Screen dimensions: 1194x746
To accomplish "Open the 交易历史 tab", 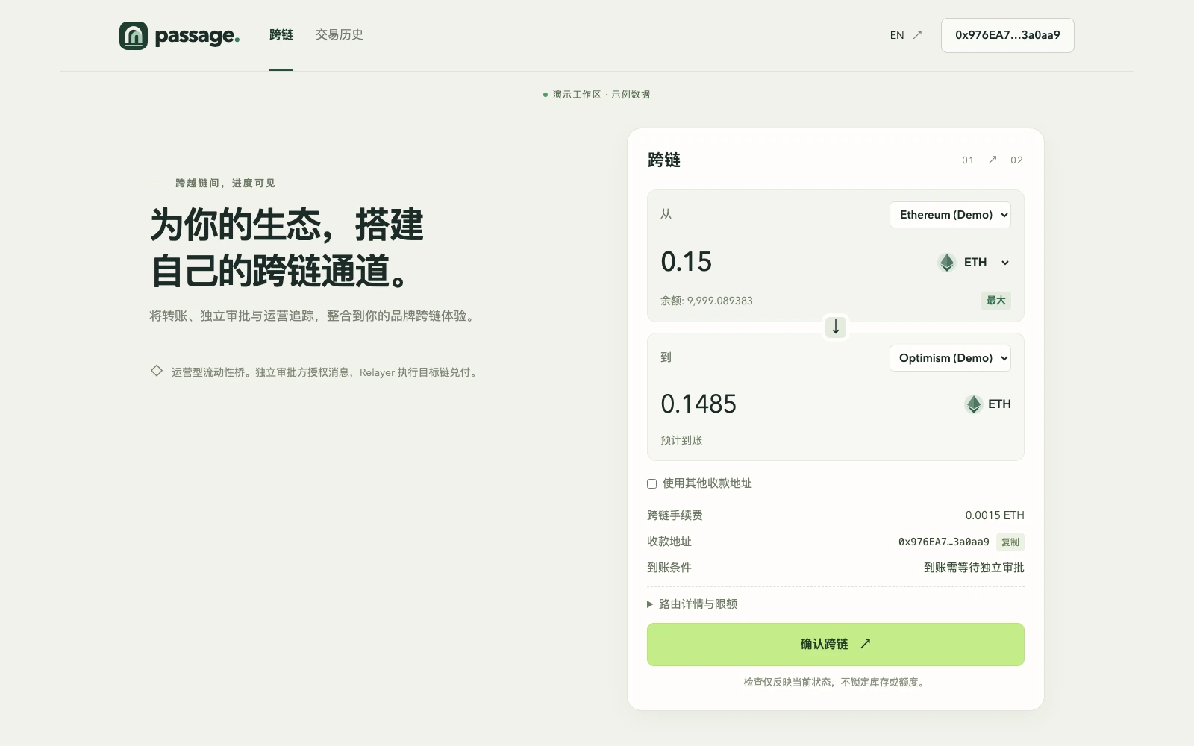I will pos(339,35).
